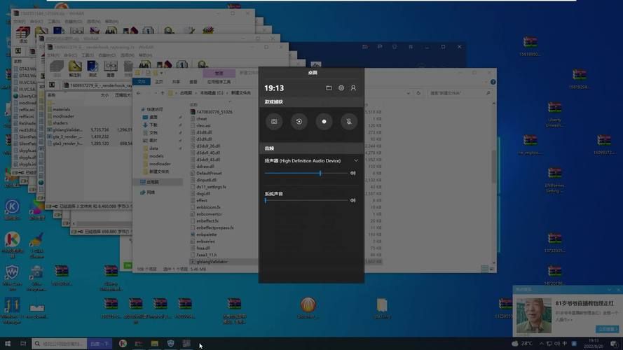Take a screenshot with Game Bar capture
The image size is (623, 350).
pos(274,121)
